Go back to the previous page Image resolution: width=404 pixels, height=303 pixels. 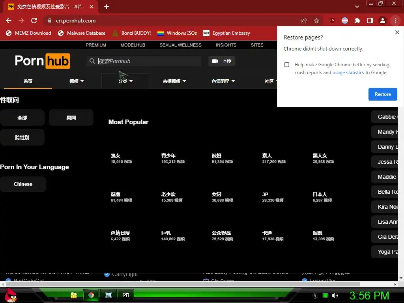pyautogui.click(x=9, y=21)
